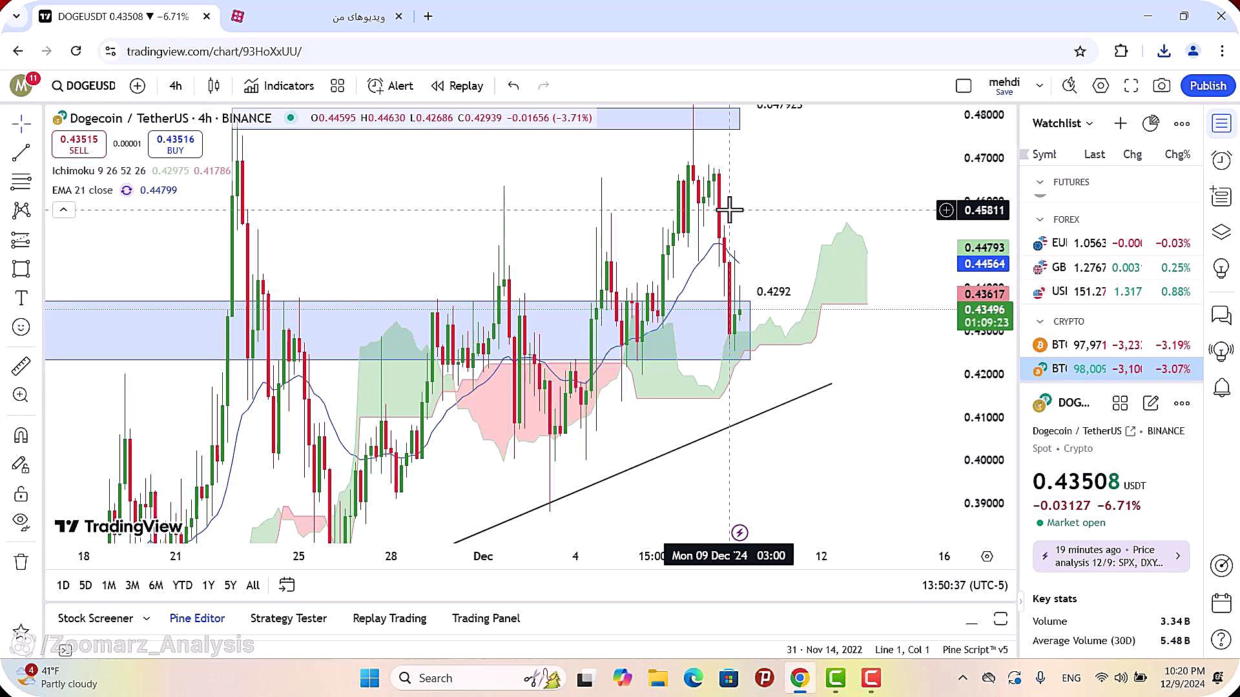Switch to the Pine Editor tab

197,618
